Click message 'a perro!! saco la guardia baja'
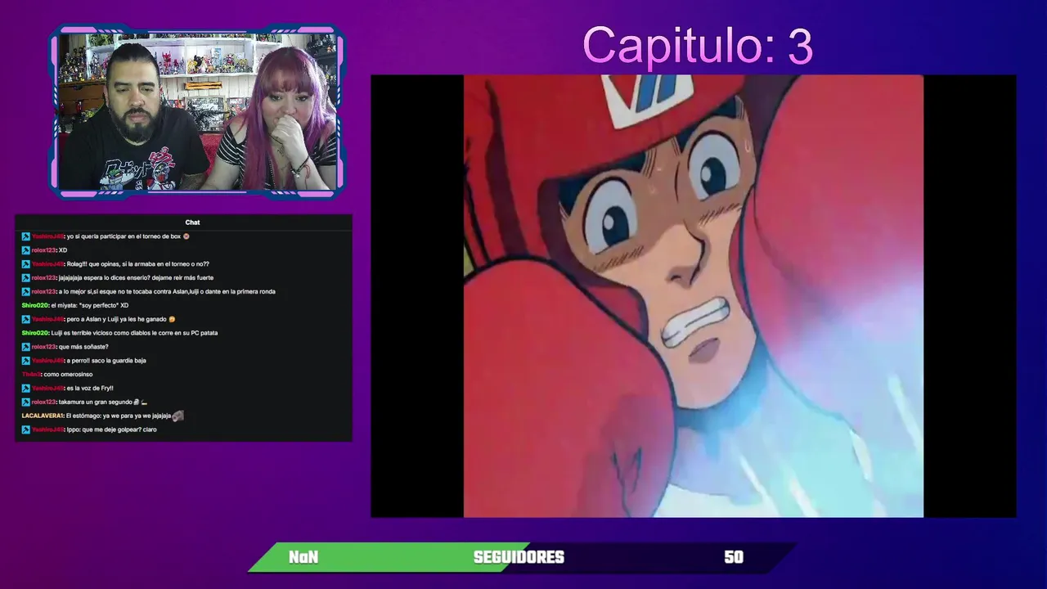The image size is (1047, 589). point(106,361)
